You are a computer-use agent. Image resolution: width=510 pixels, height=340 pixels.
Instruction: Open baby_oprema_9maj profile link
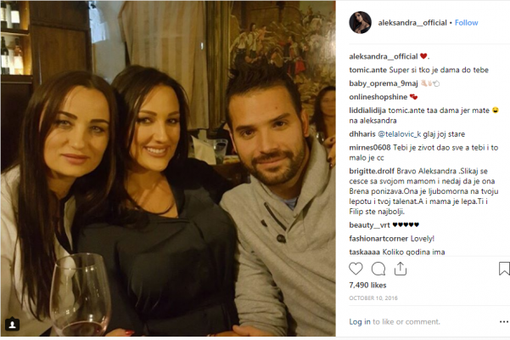384,83
